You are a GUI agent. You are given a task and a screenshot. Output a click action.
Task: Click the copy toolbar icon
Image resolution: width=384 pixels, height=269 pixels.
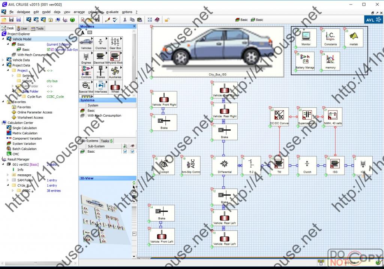[132, 20]
